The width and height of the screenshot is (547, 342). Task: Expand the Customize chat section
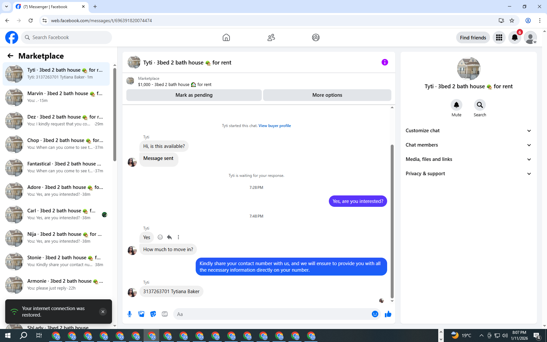[x=469, y=131]
